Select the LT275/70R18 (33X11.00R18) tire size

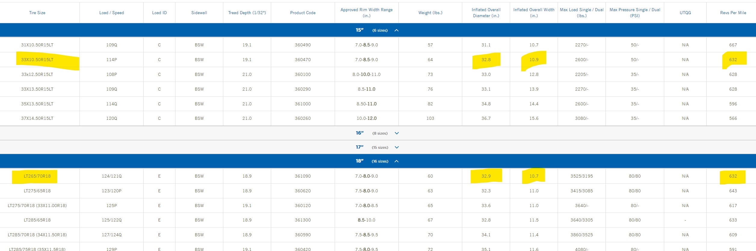tap(37, 206)
